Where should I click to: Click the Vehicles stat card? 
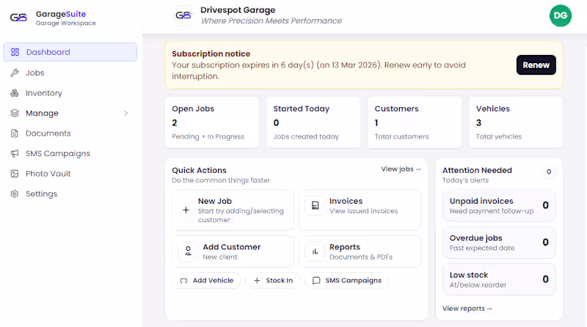516,122
